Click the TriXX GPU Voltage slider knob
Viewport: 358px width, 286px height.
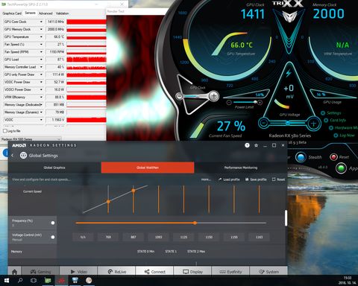pyautogui.click(x=288, y=123)
